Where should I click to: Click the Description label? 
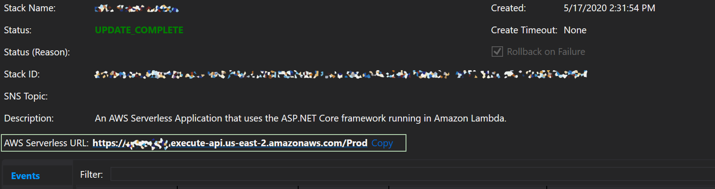coord(29,118)
